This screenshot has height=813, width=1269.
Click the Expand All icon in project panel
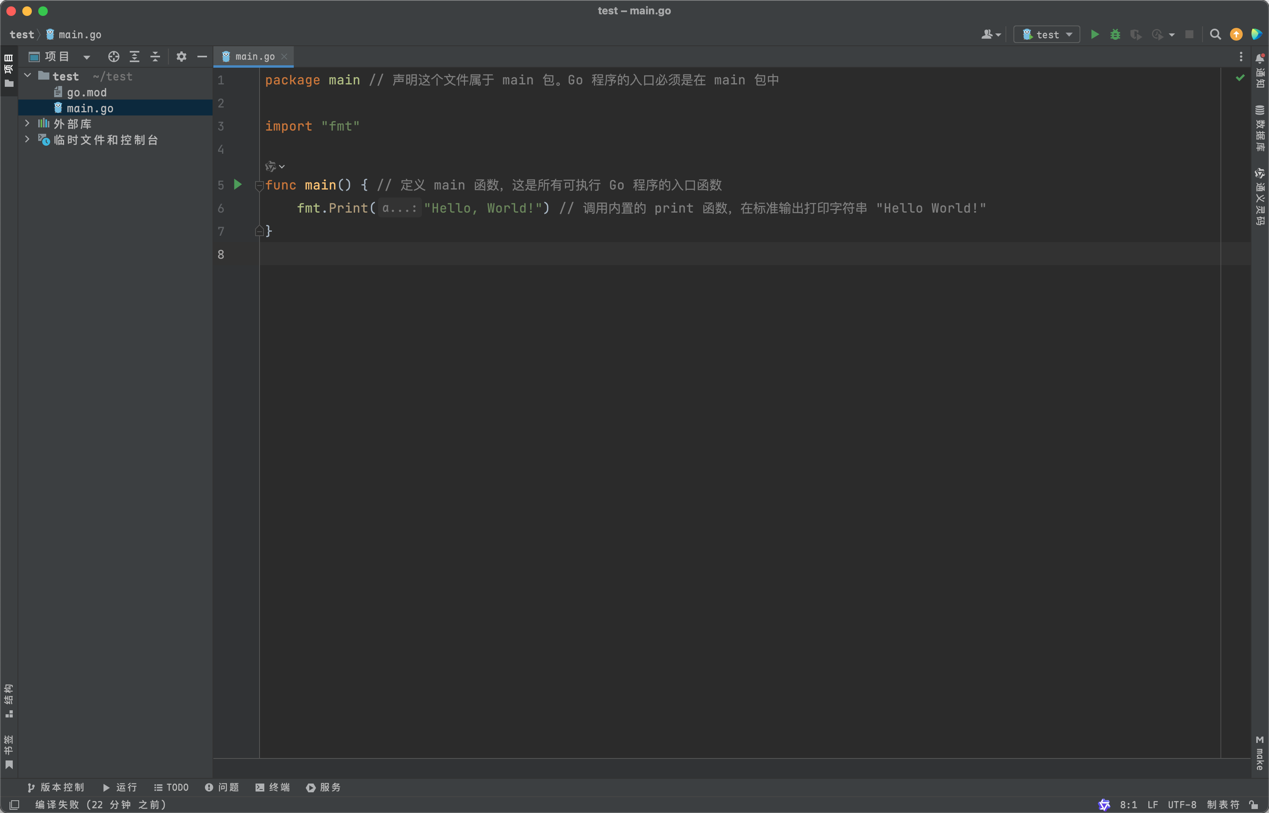point(135,57)
